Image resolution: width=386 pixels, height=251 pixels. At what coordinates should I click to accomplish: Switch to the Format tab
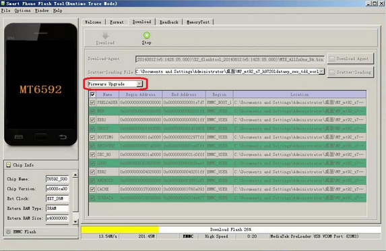pos(117,22)
